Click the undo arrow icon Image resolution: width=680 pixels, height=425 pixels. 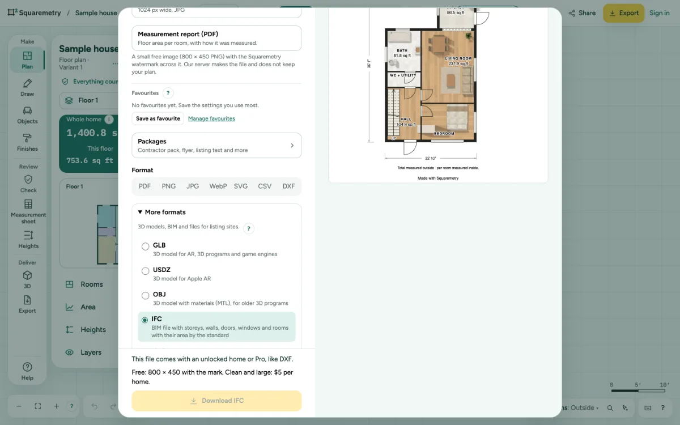coord(95,406)
